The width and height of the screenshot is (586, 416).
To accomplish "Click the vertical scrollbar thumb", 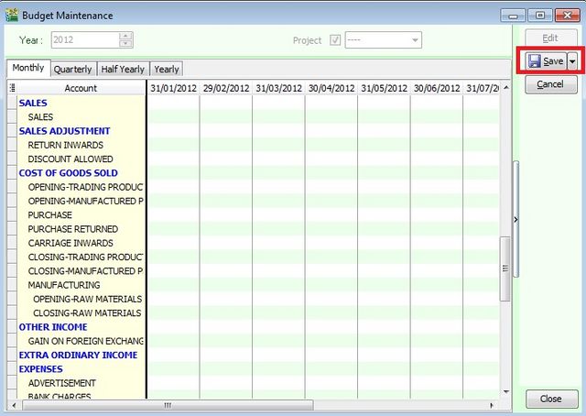I will click(504, 268).
